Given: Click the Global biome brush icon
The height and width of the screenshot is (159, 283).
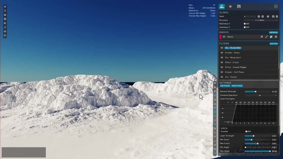Looking at the screenshot, I should click(x=266, y=37).
